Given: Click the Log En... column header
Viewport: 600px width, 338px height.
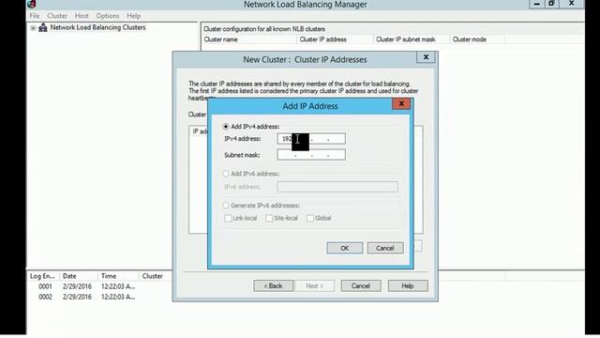Looking at the screenshot, I should [x=43, y=276].
